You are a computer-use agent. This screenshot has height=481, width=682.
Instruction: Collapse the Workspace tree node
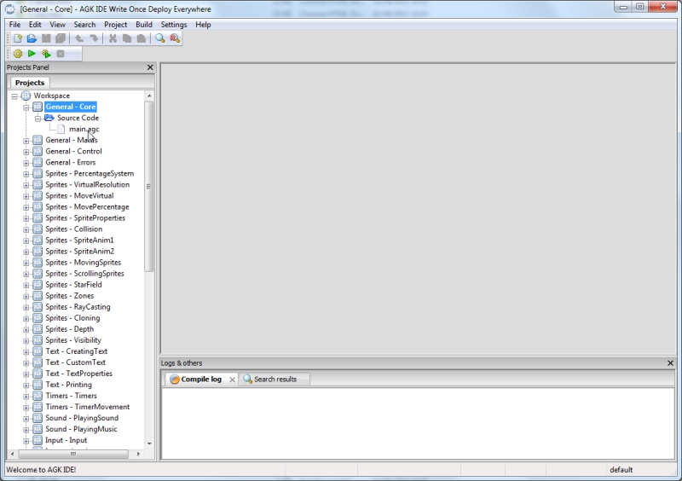pyautogui.click(x=14, y=96)
